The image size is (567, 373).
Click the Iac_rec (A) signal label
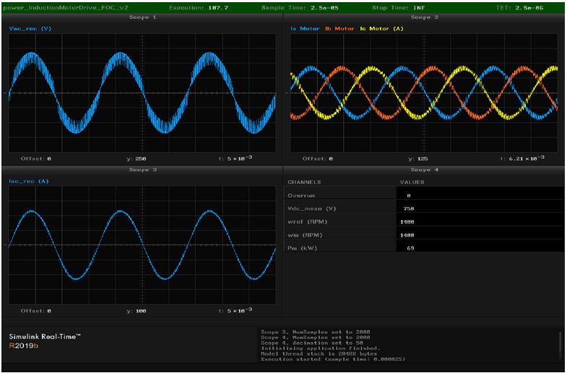(x=28, y=181)
